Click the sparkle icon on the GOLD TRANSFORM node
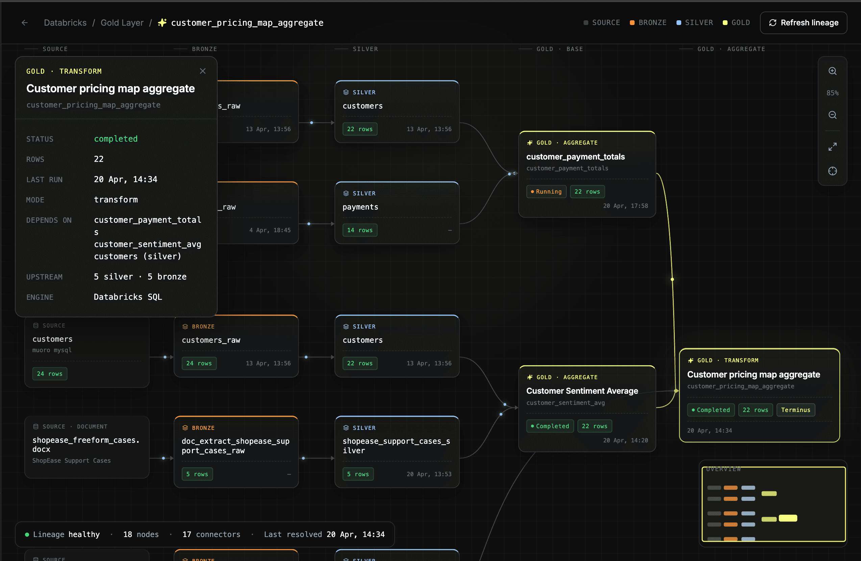Screen dimensions: 861x561 691,360
